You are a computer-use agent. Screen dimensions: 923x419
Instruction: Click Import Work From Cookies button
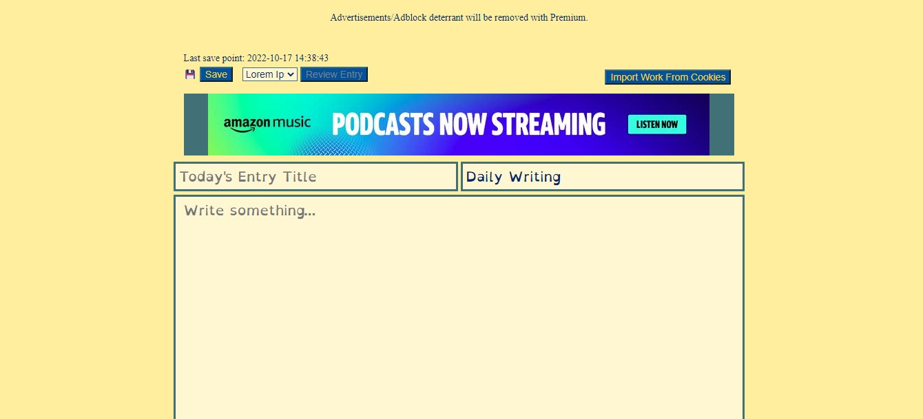(x=667, y=77)
